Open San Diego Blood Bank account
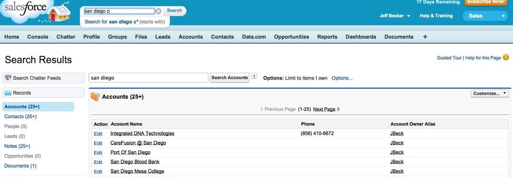The width and height of the screenshot is (513, 178). (135, 162)
